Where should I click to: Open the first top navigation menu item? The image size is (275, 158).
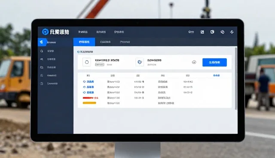tap(83, 32)
